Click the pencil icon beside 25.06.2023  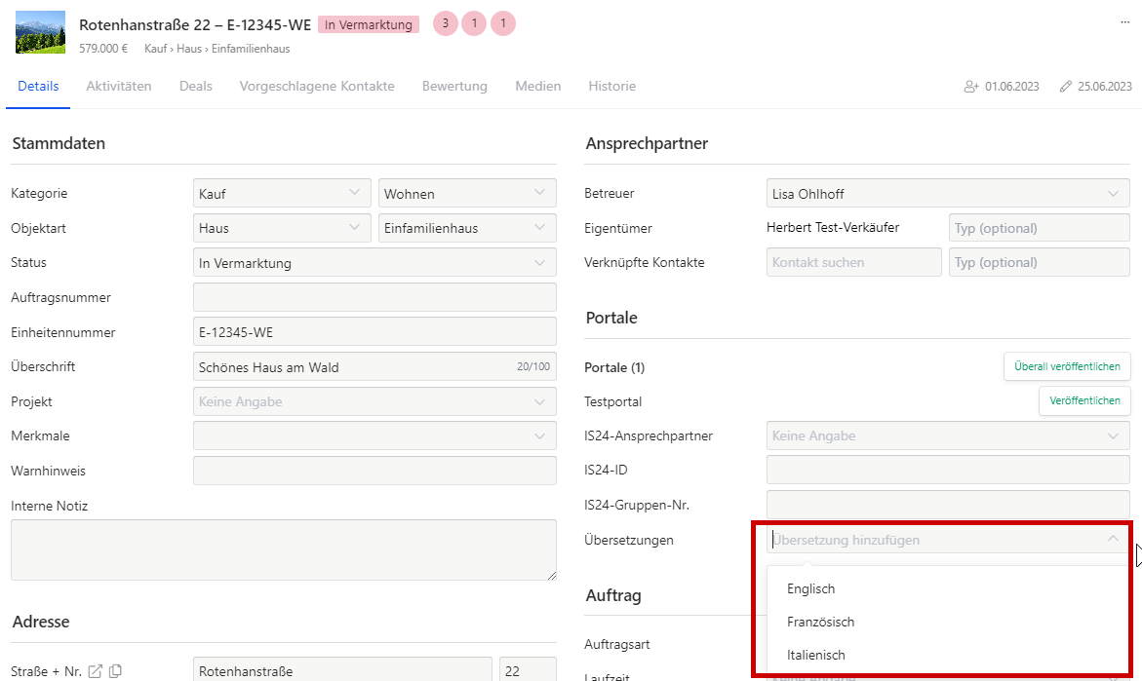pyautogui.click(x=1066, y=87)
